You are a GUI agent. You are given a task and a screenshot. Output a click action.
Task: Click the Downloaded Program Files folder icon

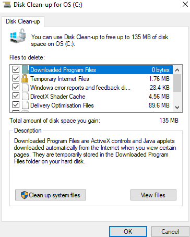point(25,69)
